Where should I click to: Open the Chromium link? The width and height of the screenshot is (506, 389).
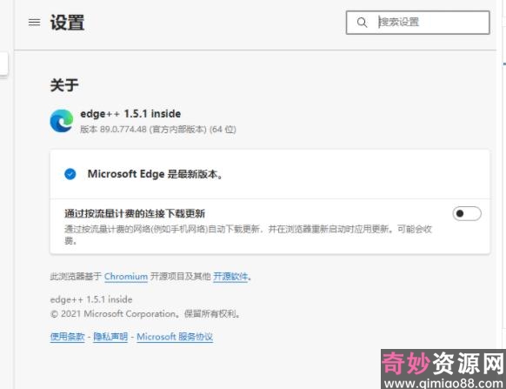(126, 277)
